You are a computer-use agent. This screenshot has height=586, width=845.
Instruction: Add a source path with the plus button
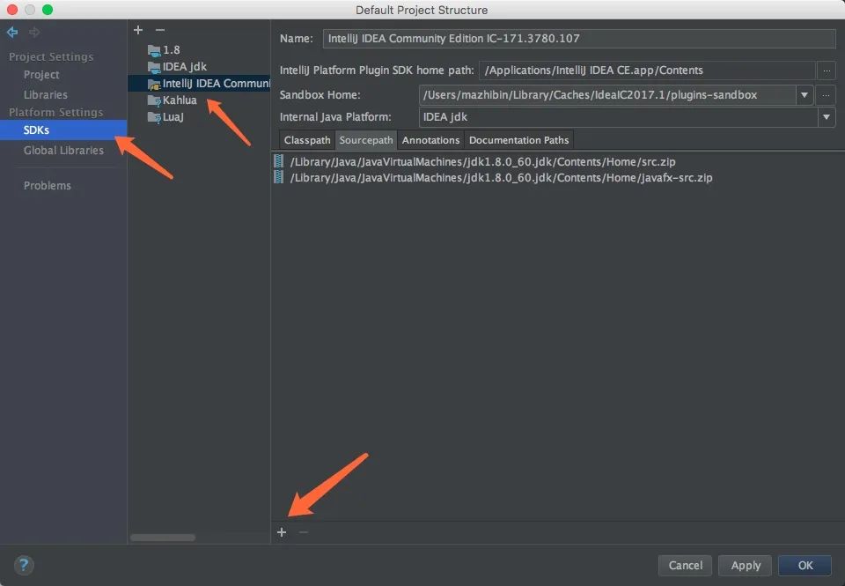282,532
